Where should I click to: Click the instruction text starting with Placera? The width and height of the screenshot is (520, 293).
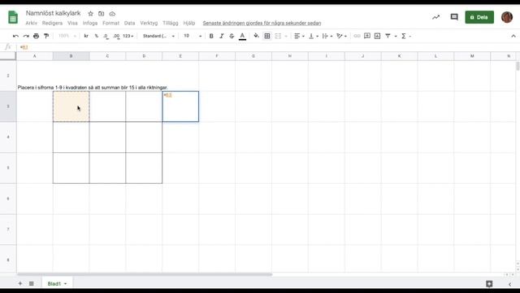pos(93,87)
